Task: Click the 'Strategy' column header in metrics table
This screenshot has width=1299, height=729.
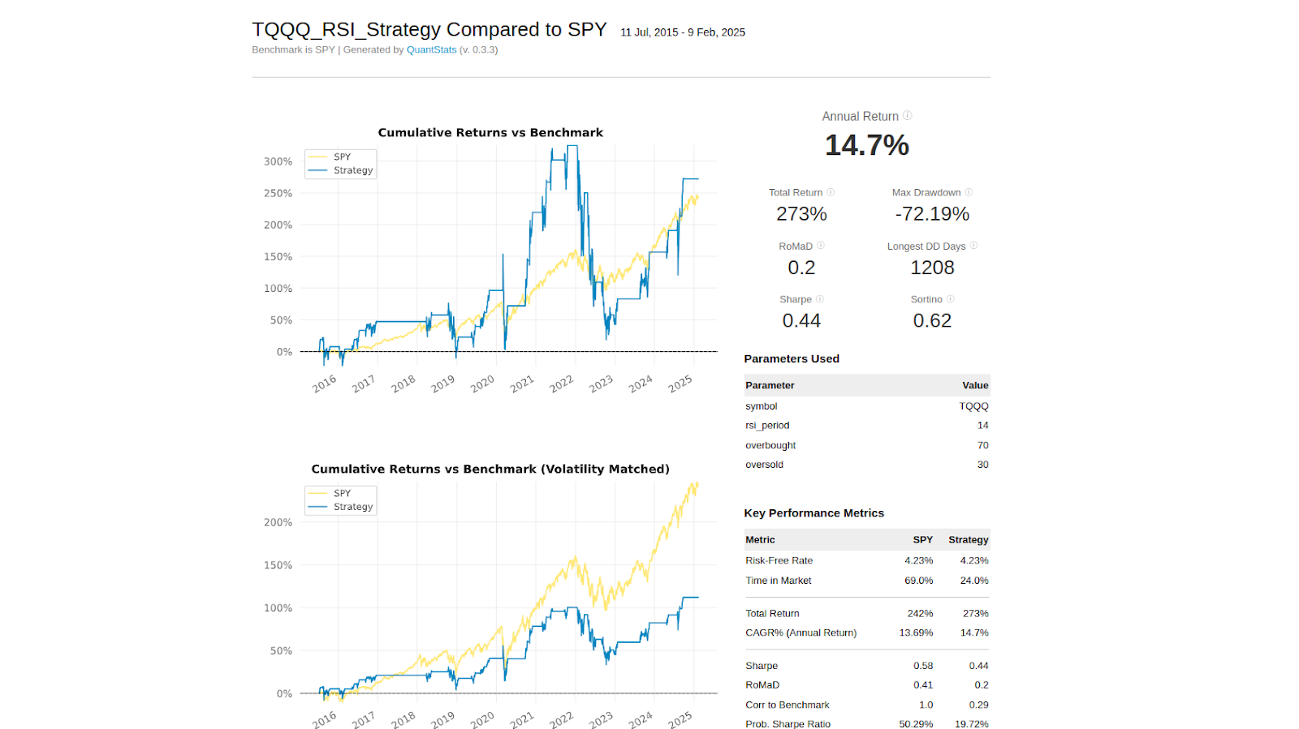Action: coord(968,540)
